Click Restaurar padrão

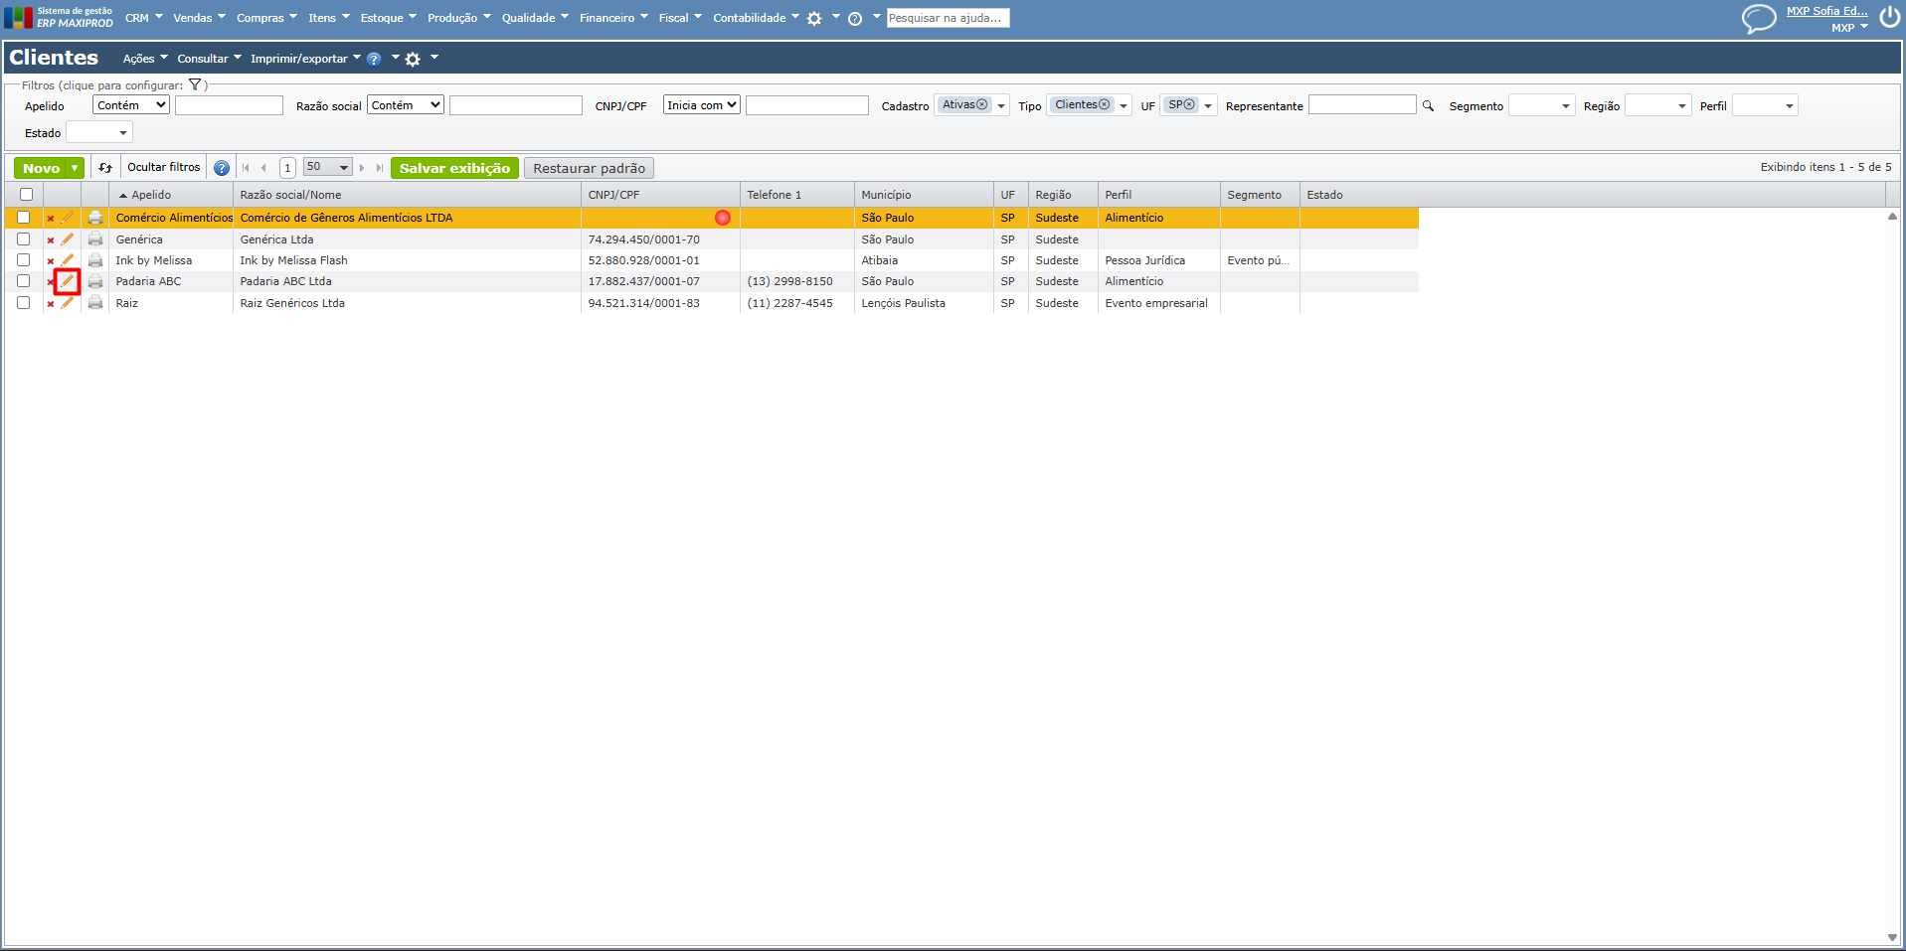(x=589, y=168)
